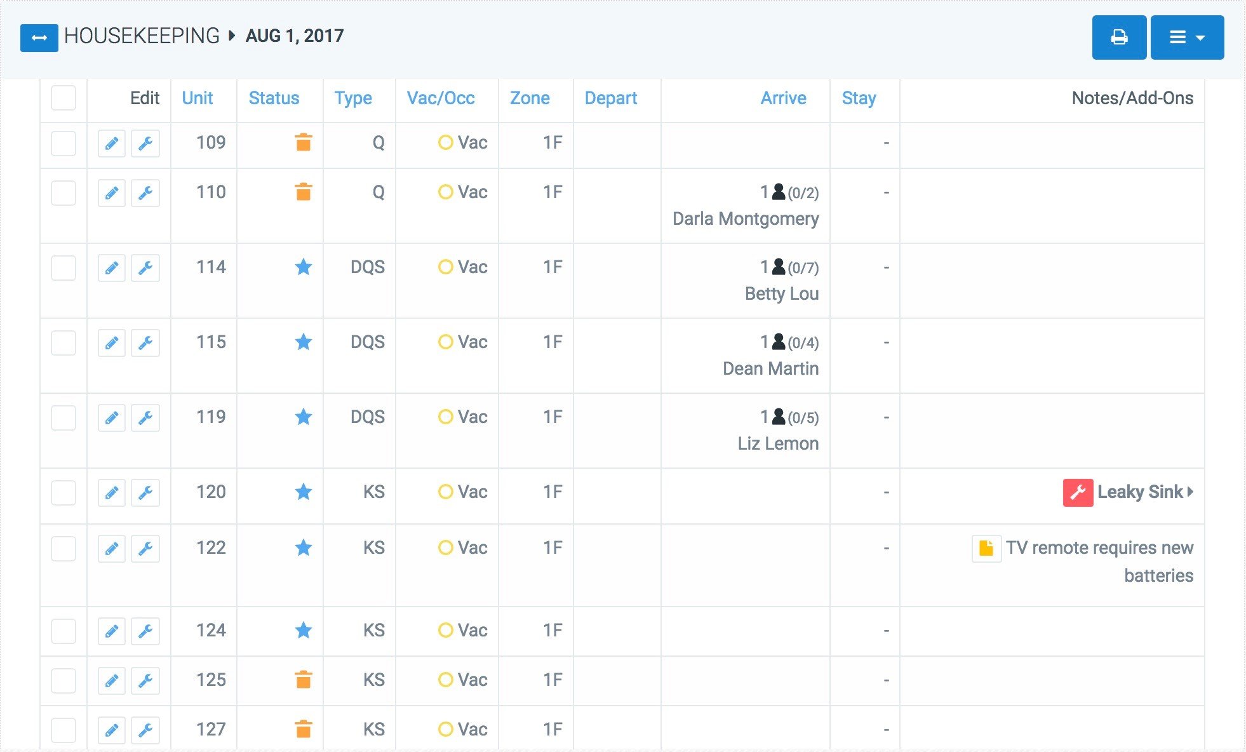Edit unit 109 with the pencil icon

pos(112,143)
